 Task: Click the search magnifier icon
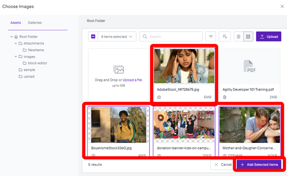click(x=145, y=37)
